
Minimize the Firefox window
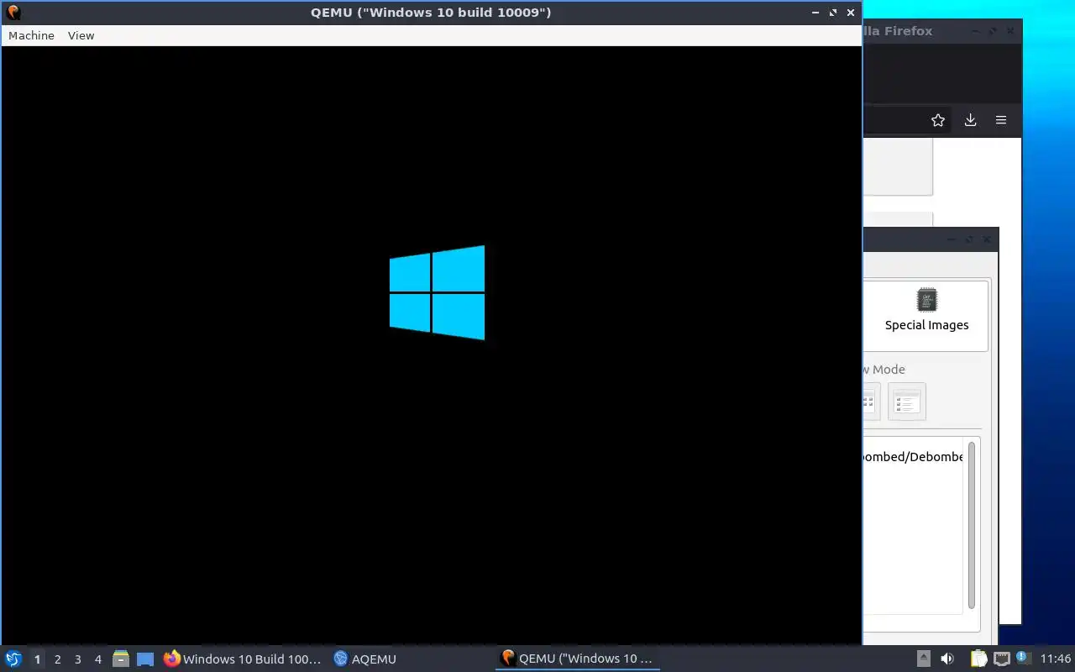[975, 31]
